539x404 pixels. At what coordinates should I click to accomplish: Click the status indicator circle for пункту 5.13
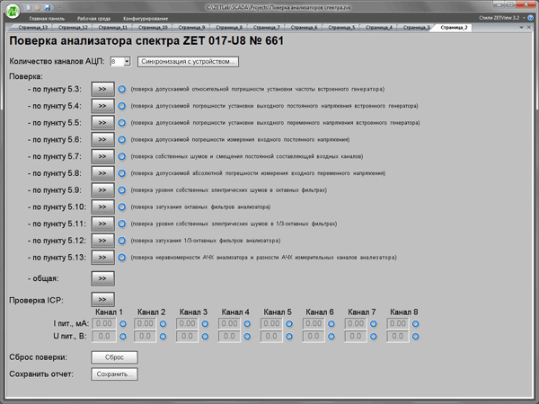click(121, 258)
